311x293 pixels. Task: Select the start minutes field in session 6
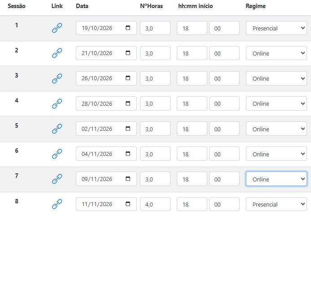(224, 154)
